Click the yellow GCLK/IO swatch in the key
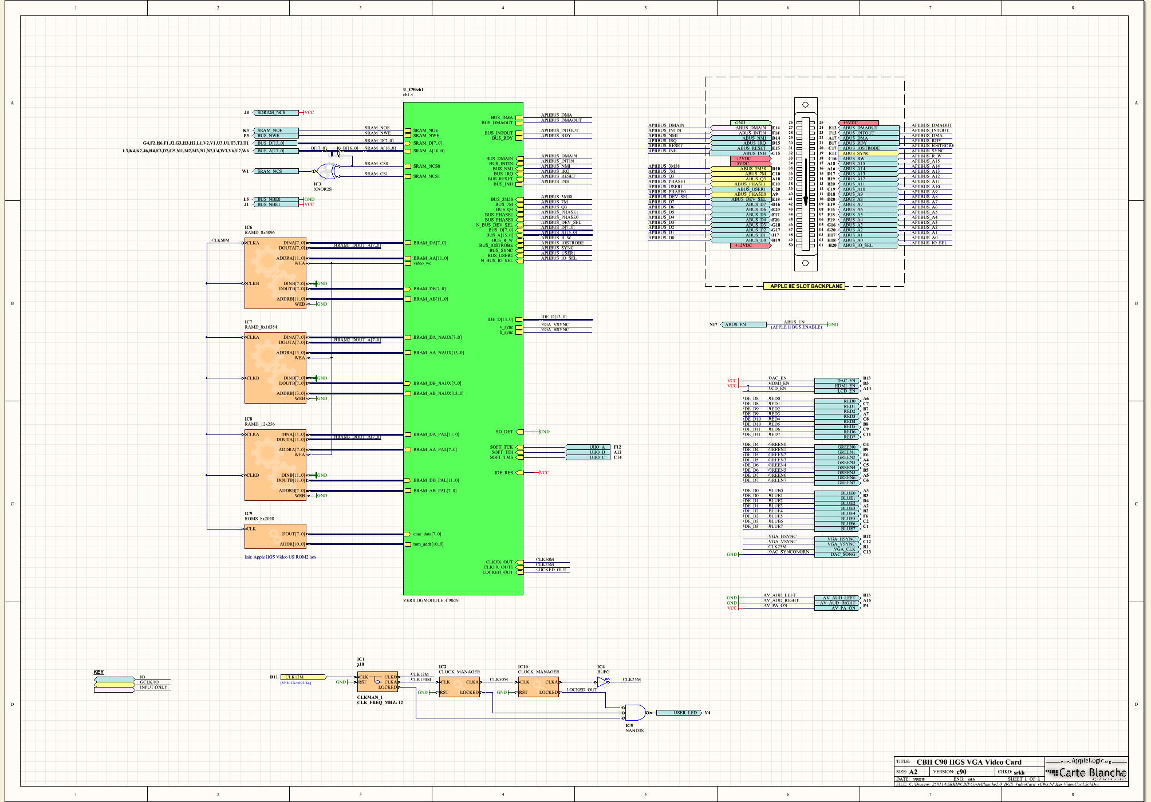Image resolution: width=1151 pixels, height=802 pixels. (115, 685)
